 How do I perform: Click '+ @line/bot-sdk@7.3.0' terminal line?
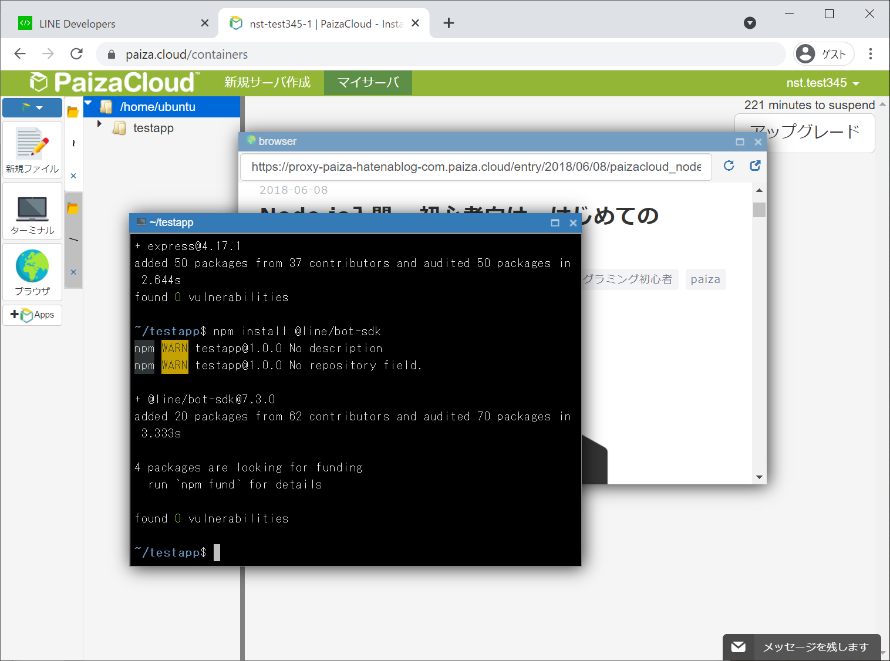click(205, 399)
